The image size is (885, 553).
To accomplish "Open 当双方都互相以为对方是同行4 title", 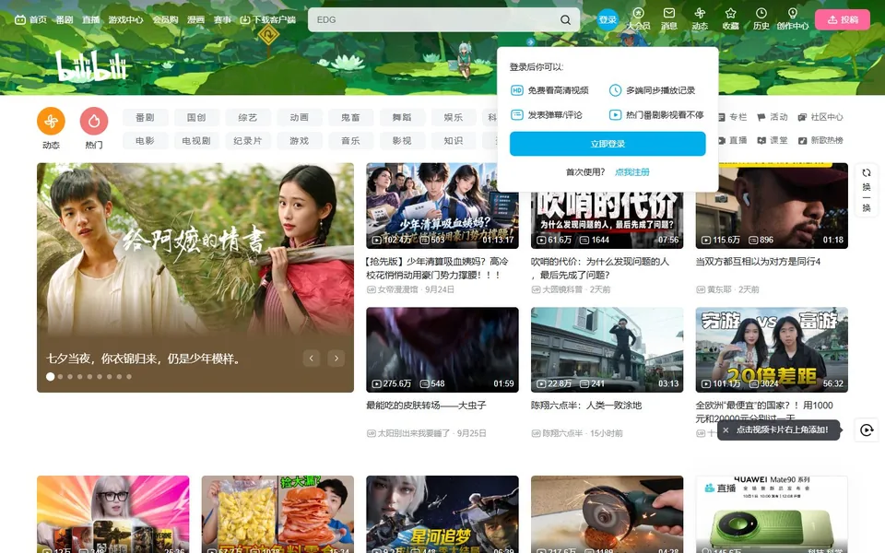I will click(758, 261).
